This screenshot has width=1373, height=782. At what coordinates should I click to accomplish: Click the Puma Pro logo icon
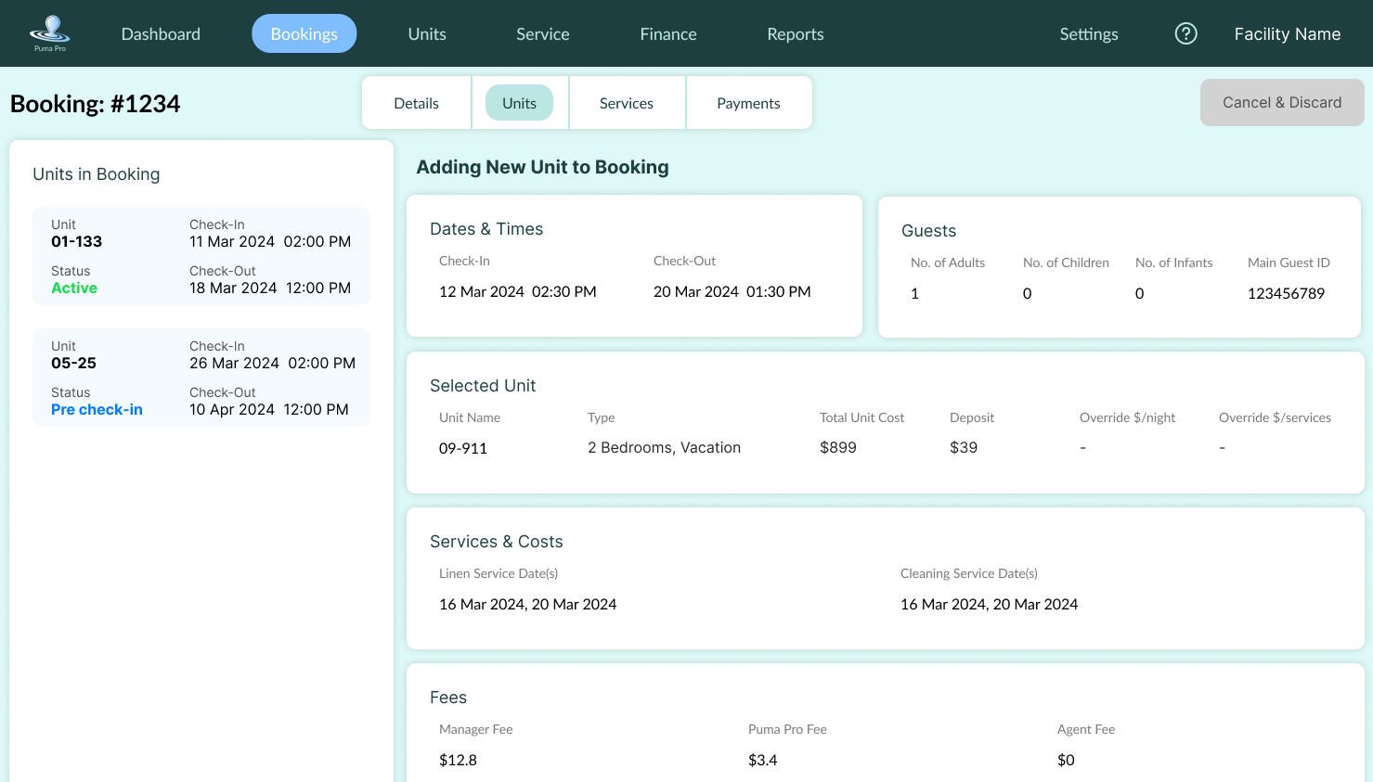50,33
